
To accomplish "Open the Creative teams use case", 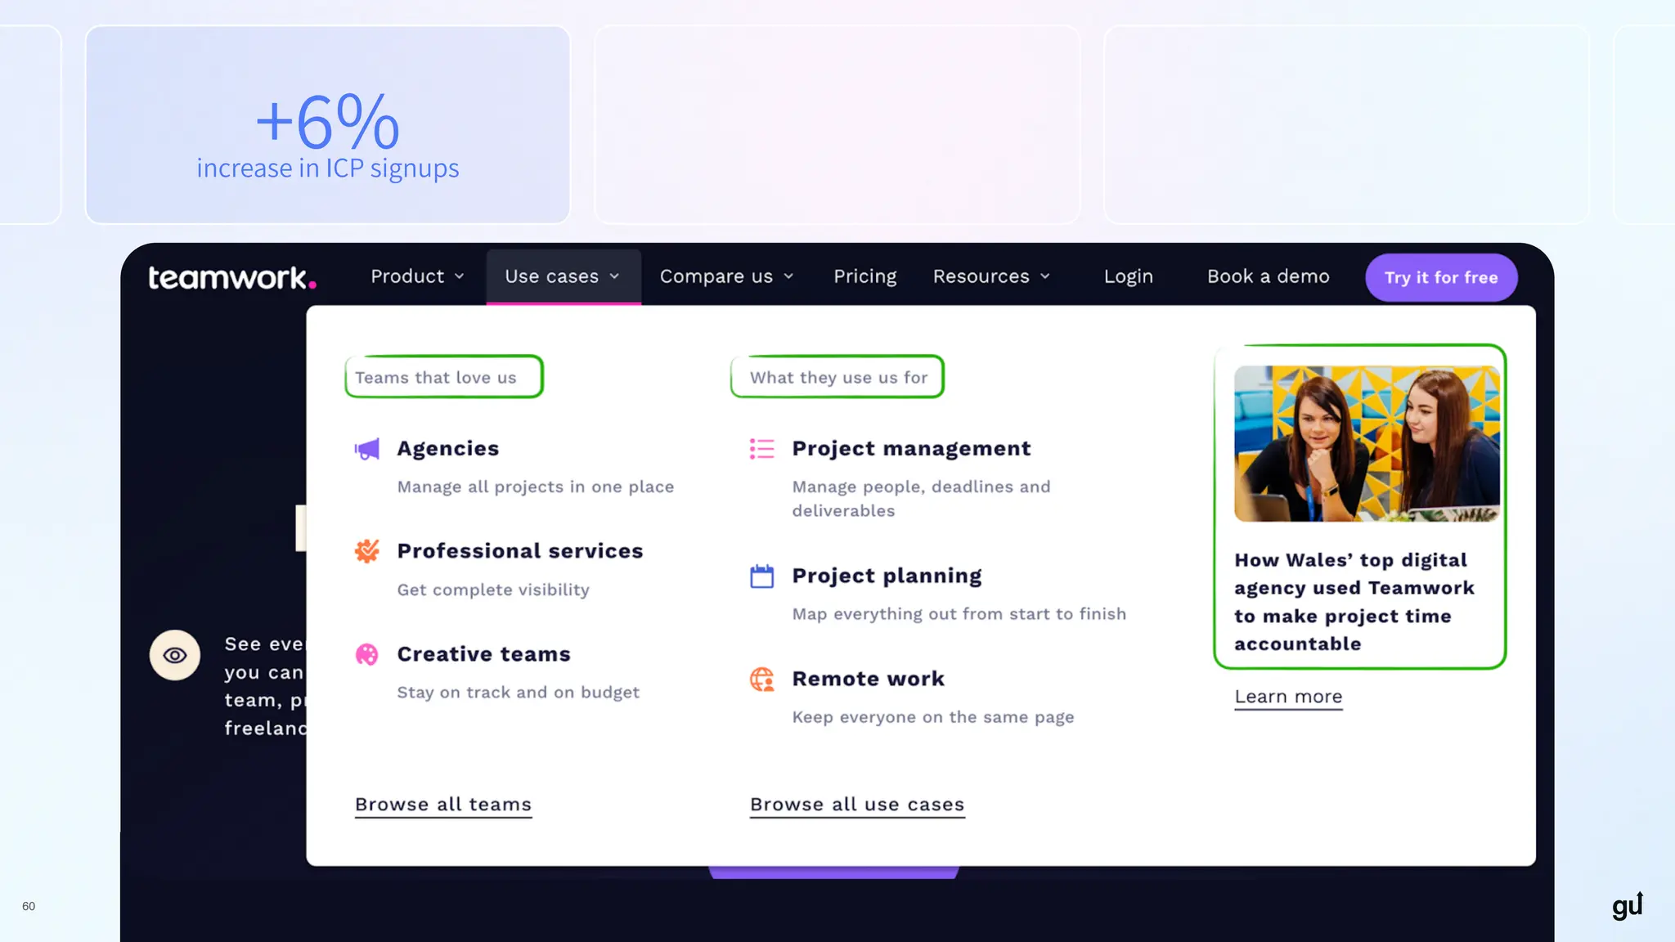I will (484, 654).
